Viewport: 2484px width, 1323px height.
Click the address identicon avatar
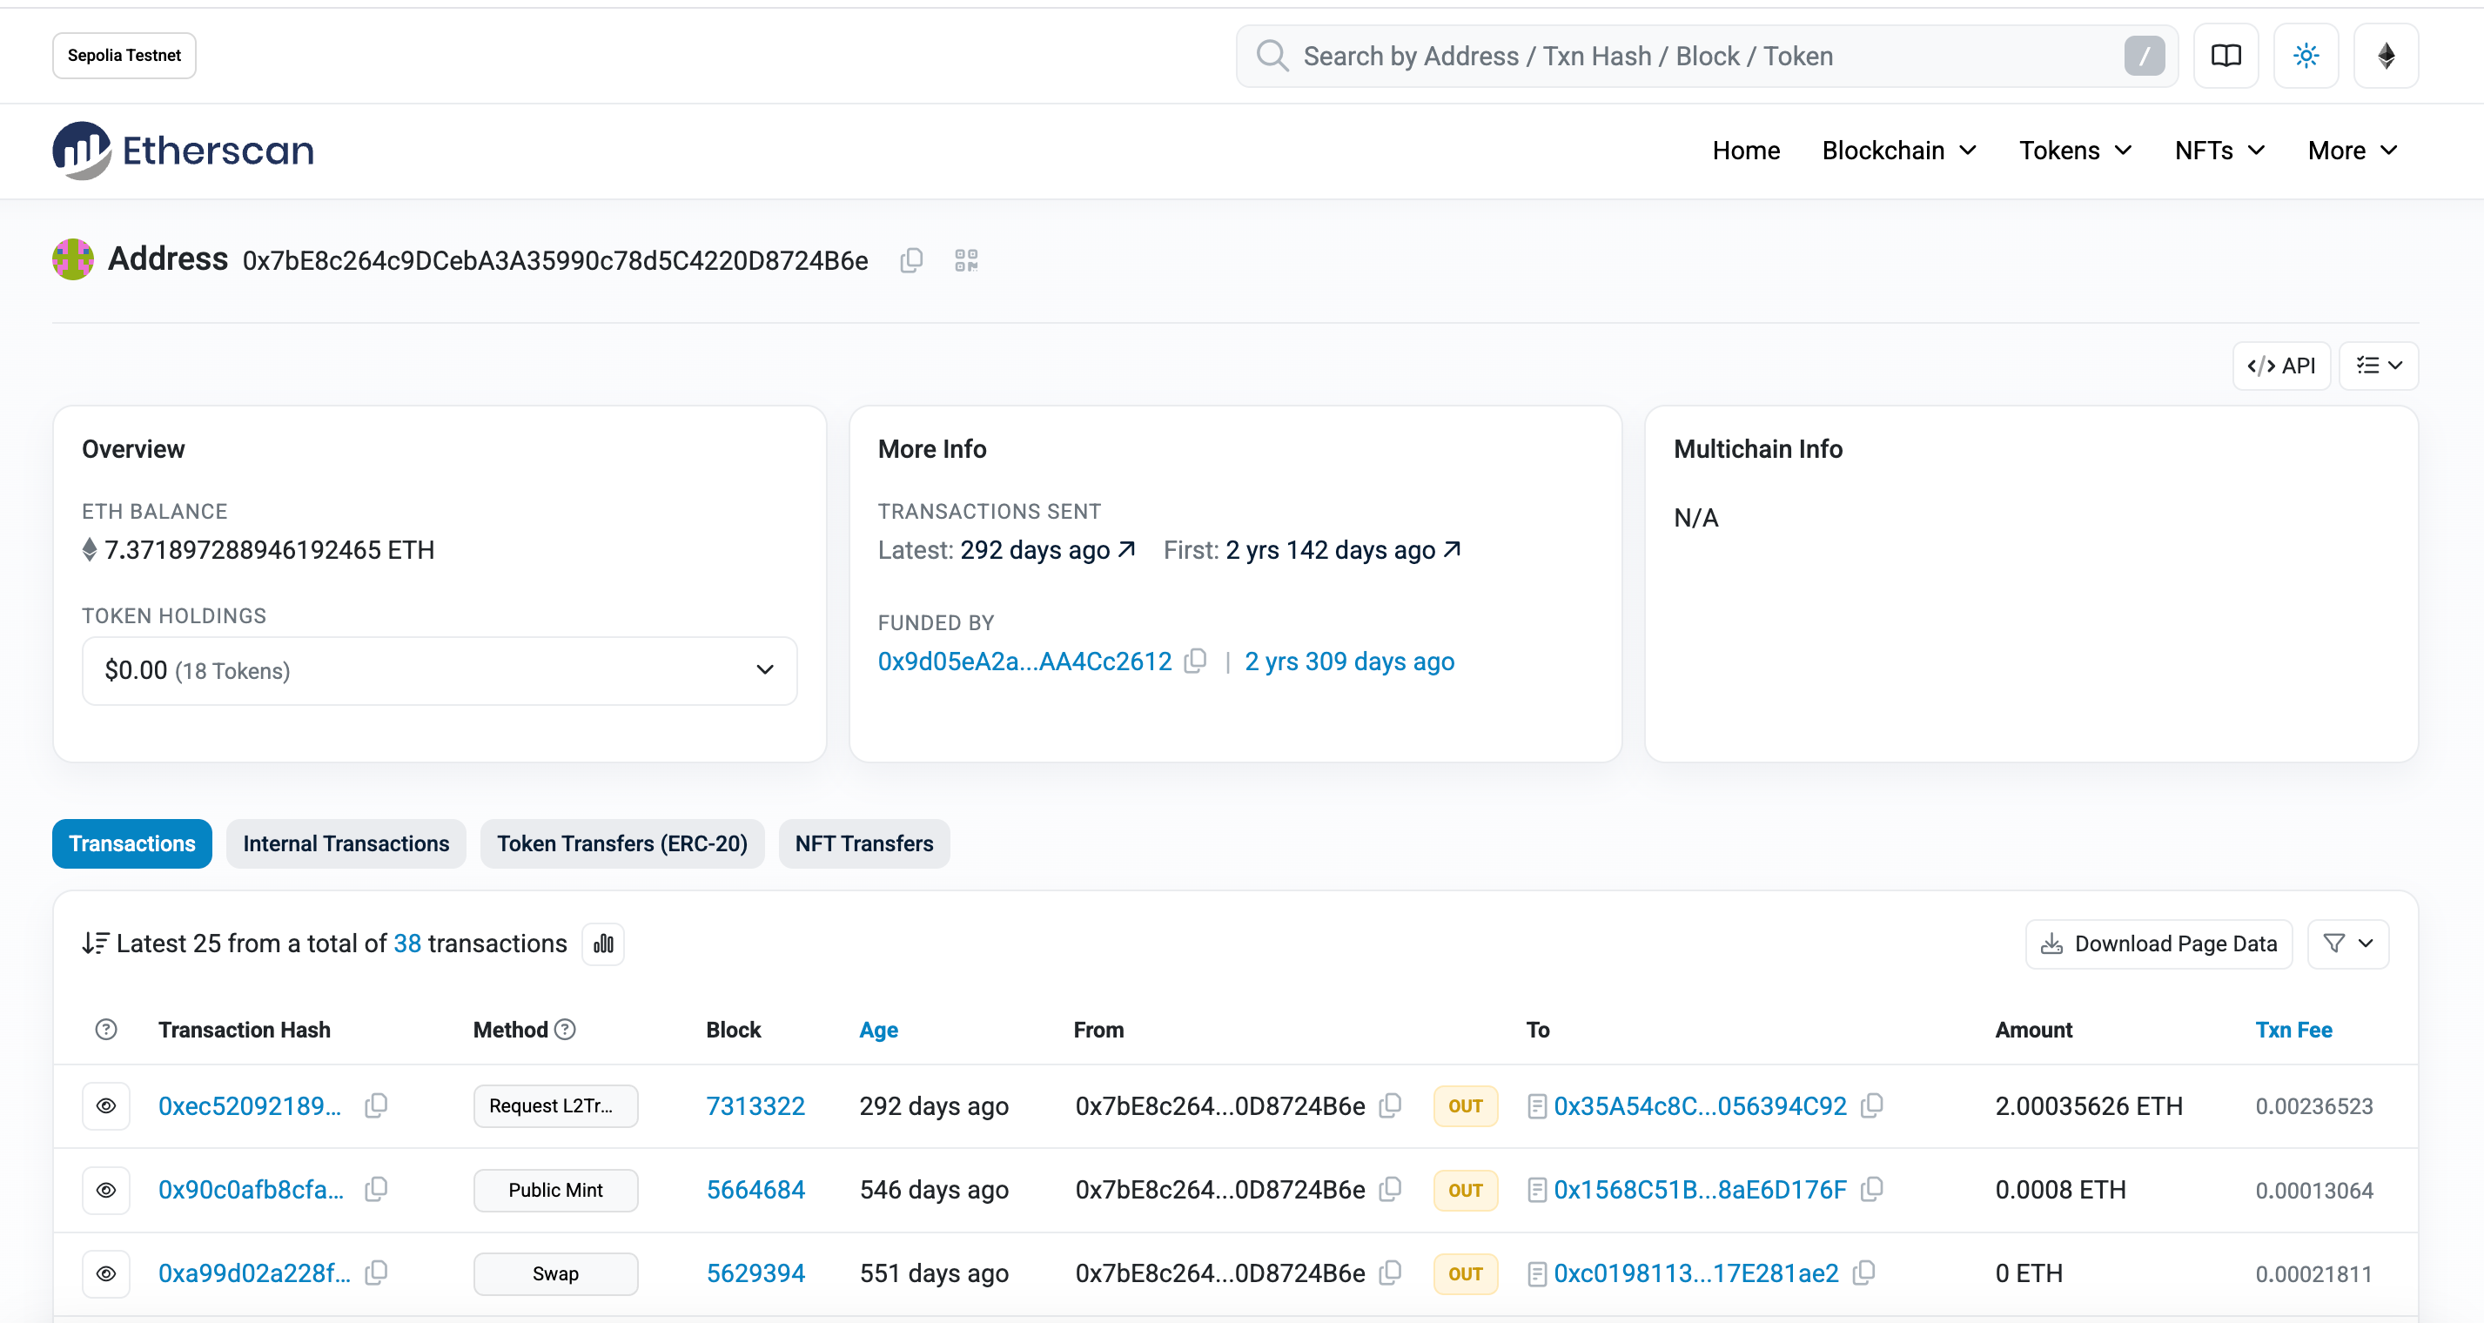(73, 259)
